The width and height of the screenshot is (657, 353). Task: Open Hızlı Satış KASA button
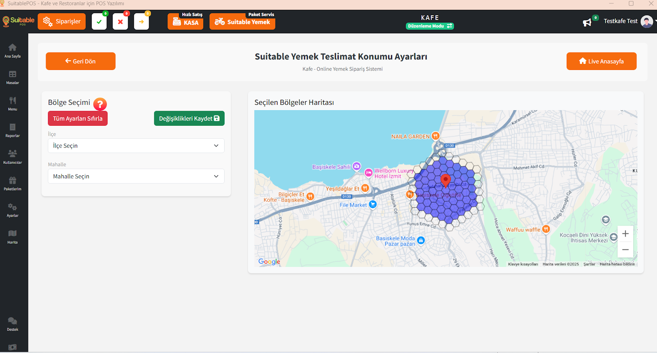(x=185, y=21)
